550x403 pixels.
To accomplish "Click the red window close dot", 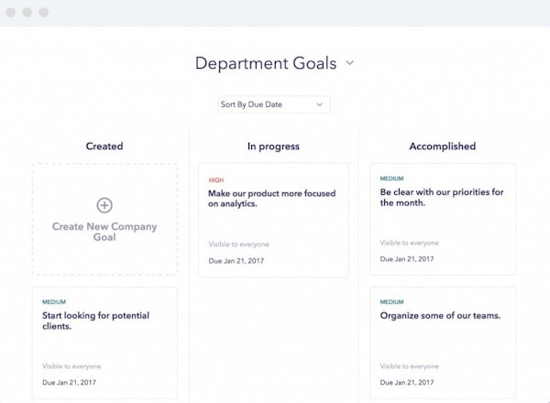I will (13, 13).
